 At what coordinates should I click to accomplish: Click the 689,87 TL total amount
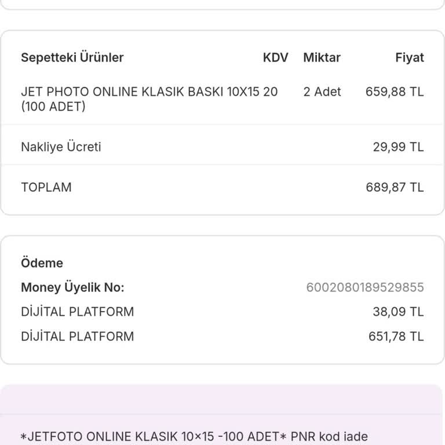pos(394,187)
